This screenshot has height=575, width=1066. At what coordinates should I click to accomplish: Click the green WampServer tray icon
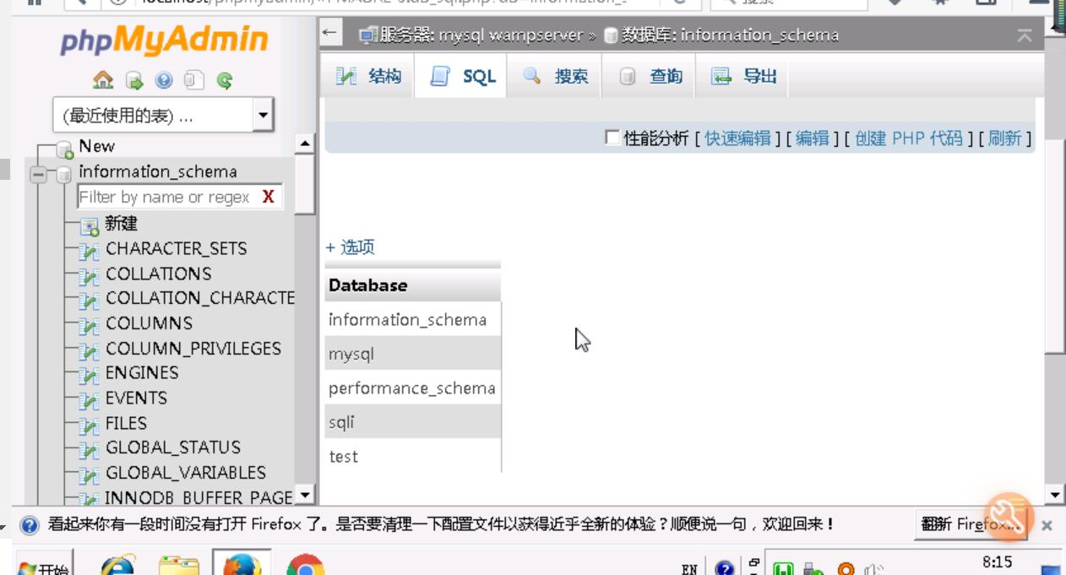(783, 570)
